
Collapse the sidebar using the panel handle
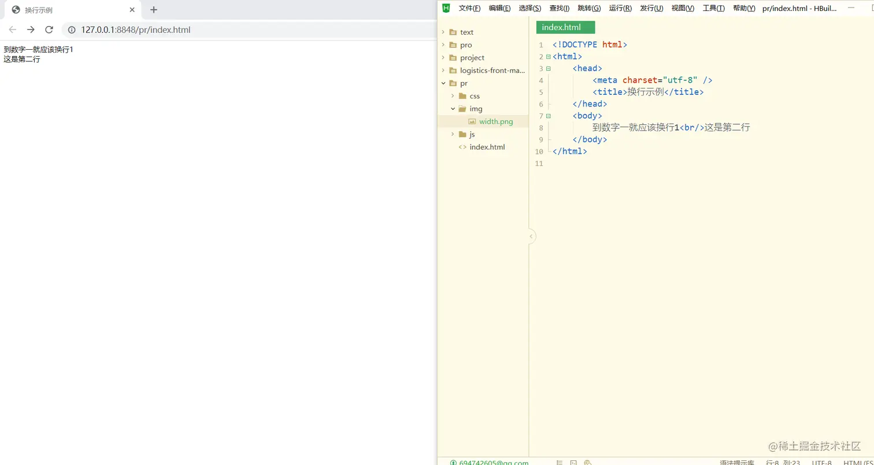[x=531, y=236]
